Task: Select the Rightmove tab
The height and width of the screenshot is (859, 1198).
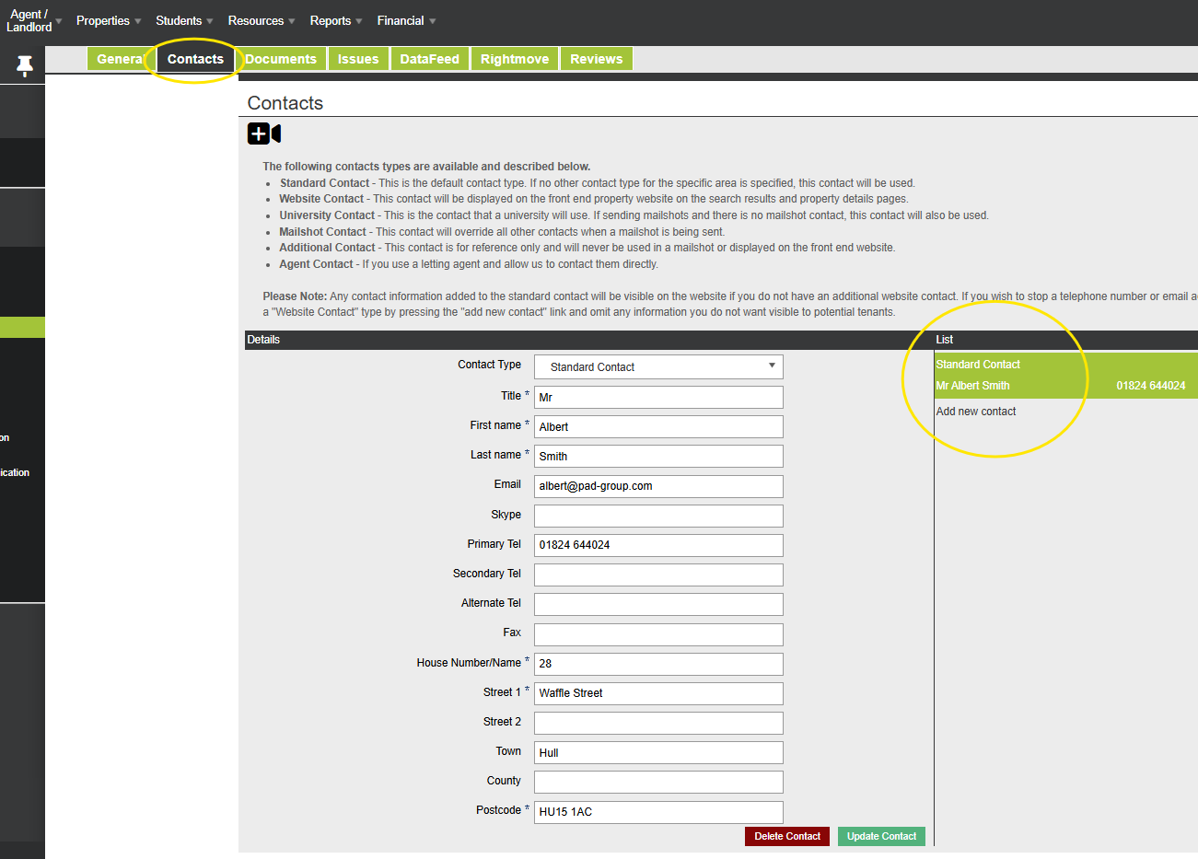Action: [514, 59]
